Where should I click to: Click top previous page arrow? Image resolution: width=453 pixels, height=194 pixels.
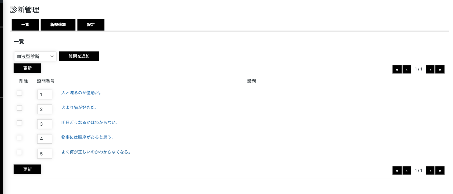click(407, 69)
